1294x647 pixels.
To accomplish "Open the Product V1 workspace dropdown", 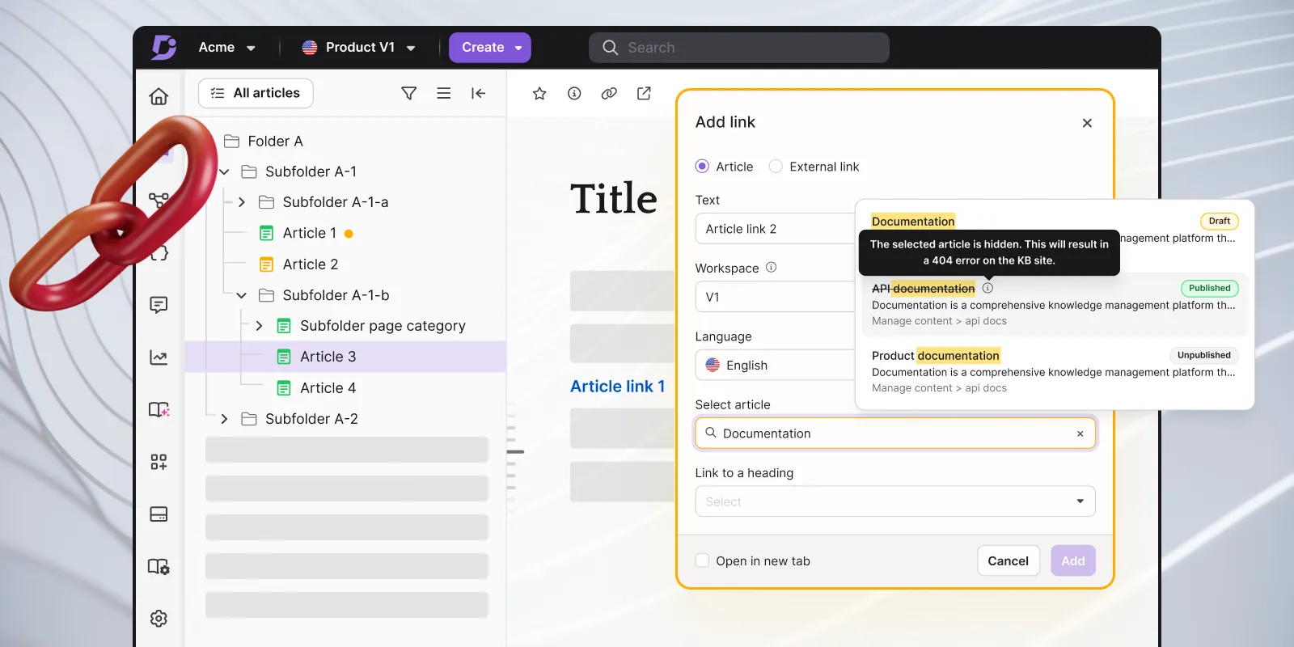I will click(359, 48).
